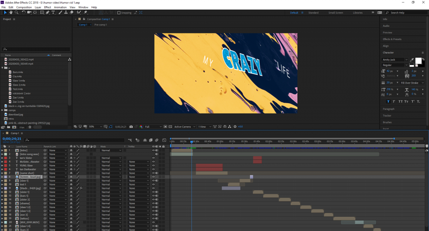This screenshot has width=429, height=231.
Task: Hide the 'Ian's Sister' layer eye
Action: point(154,158)
